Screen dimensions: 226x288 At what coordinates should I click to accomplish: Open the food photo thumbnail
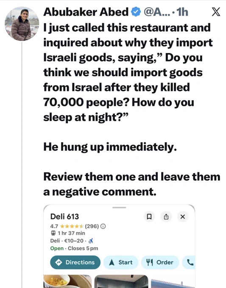[x=67, y=281]
